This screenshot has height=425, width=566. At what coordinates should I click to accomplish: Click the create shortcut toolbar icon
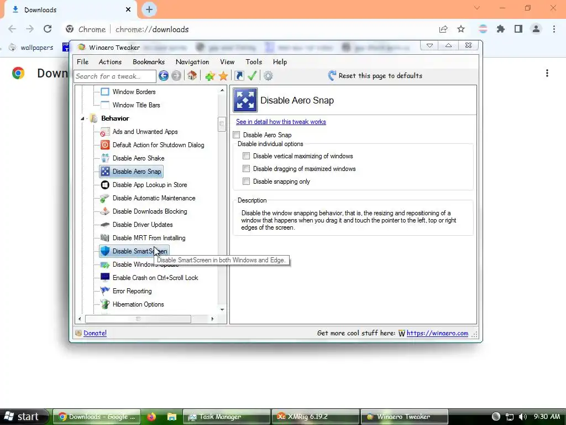[239, 75]
